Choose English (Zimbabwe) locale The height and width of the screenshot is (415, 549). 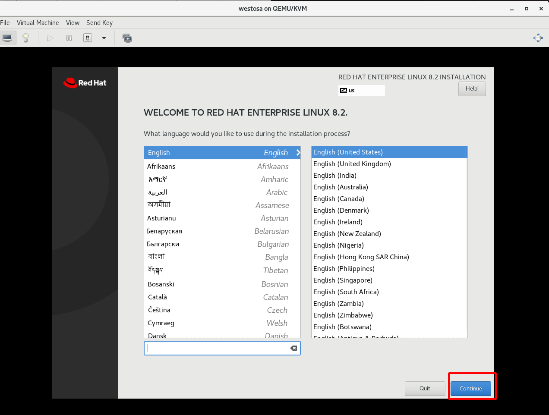coord(389,315)
